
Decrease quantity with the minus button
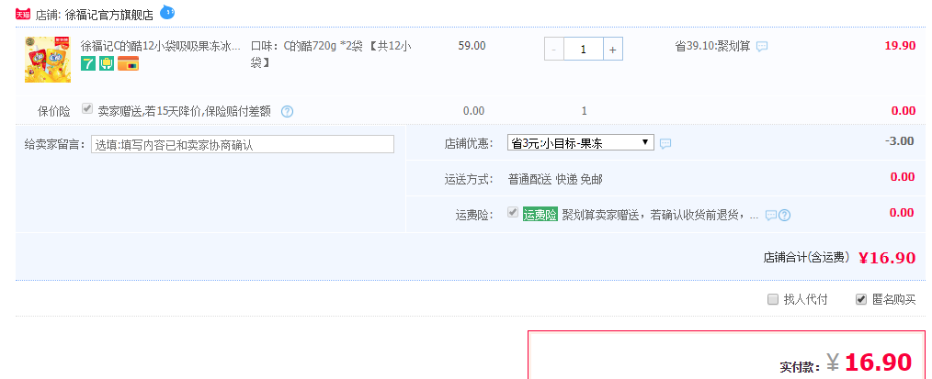(x=554, y=50)
